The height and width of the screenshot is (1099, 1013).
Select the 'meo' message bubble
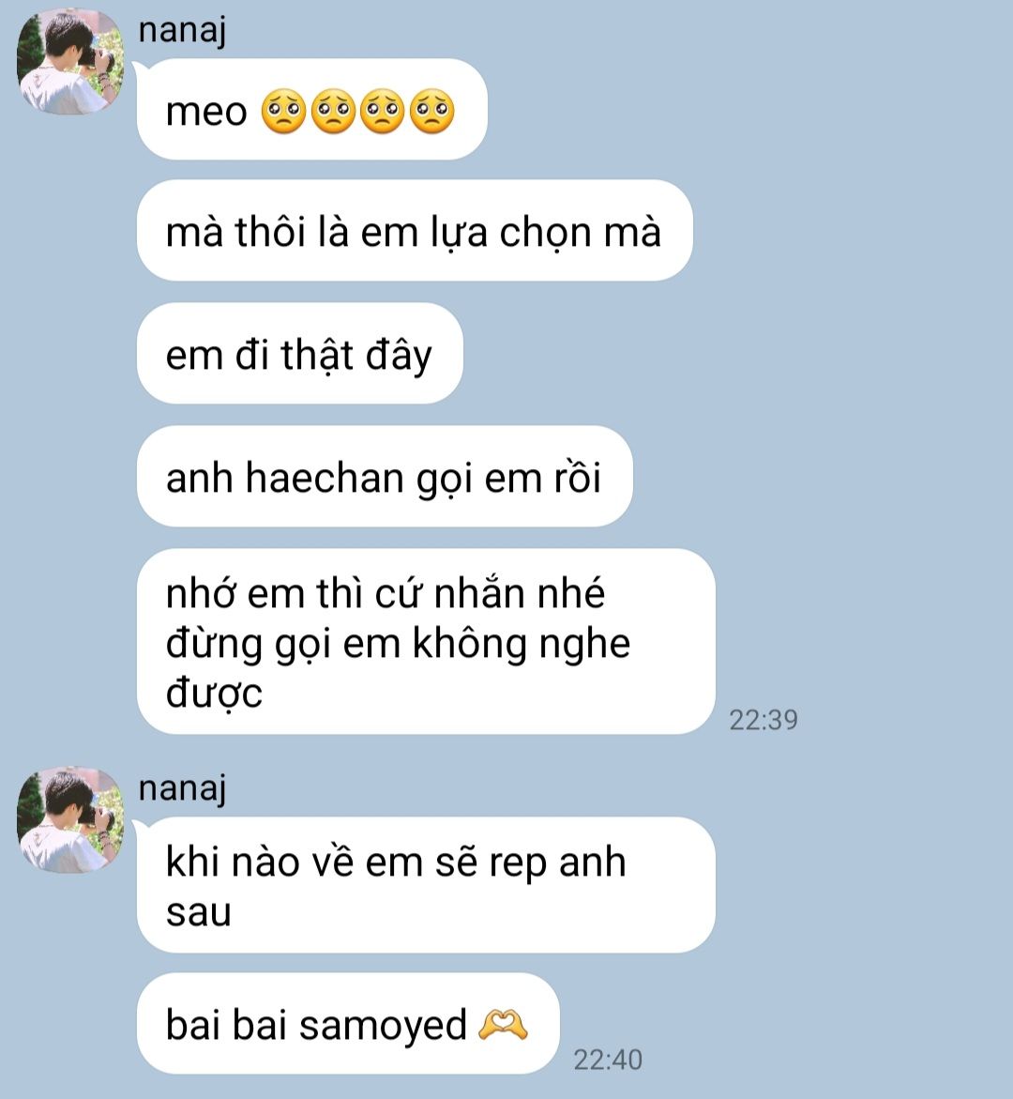coord(311,110)
